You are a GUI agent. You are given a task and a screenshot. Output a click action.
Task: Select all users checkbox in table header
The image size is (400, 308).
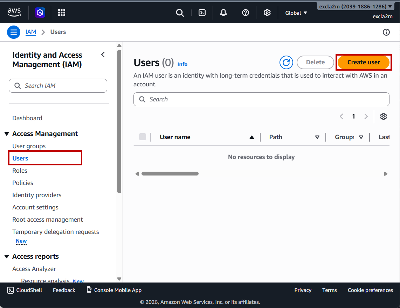143,137
